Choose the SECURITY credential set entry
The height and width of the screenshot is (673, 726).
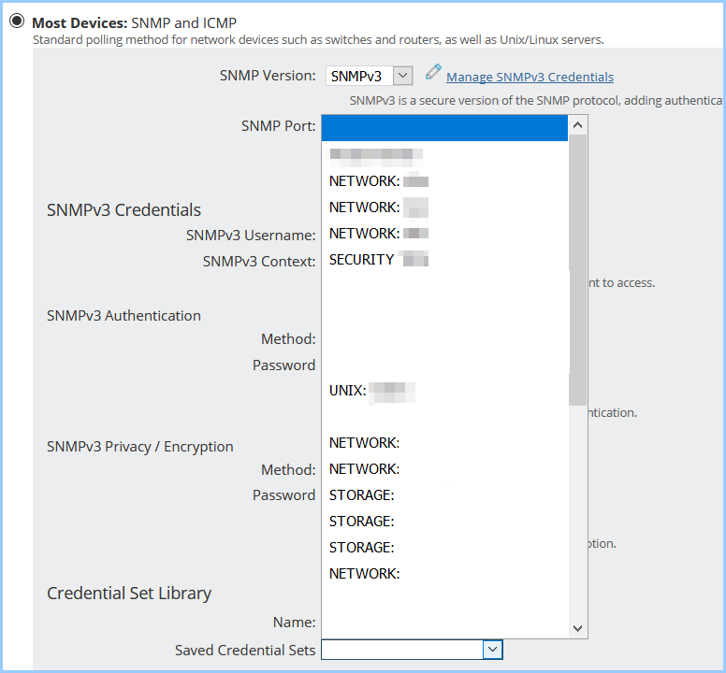444,260
